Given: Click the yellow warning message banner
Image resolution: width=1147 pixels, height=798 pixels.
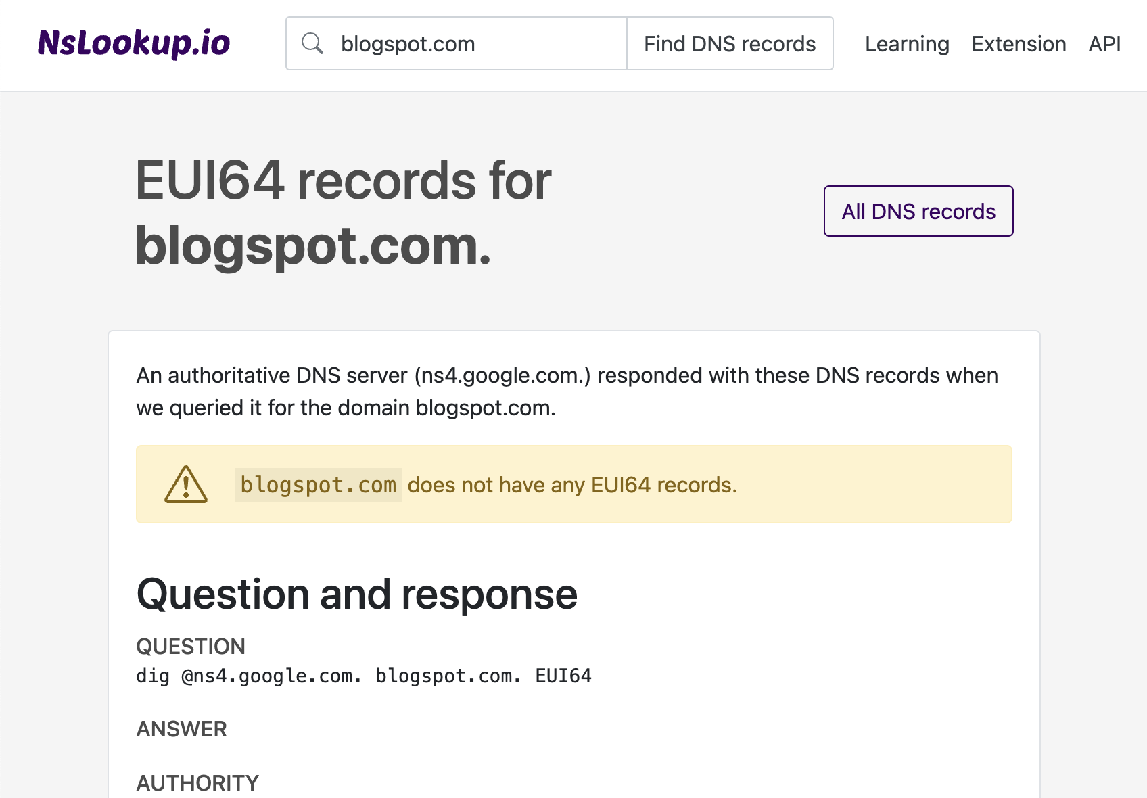Looking at the screenshot, I should click(x=574, y=484).
